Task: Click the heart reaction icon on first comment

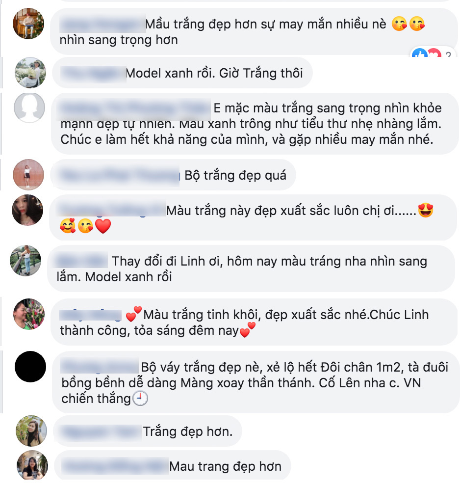Action: coord(434,53)
